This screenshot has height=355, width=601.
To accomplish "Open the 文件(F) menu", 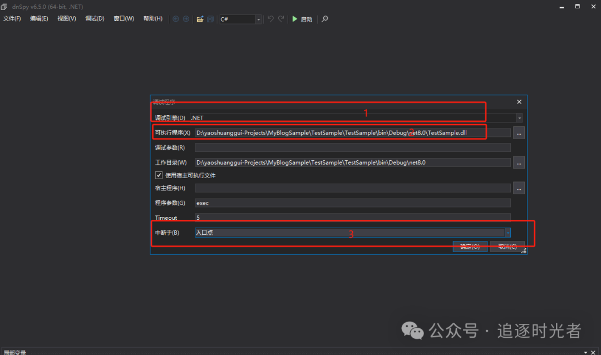I will [12, 19].
